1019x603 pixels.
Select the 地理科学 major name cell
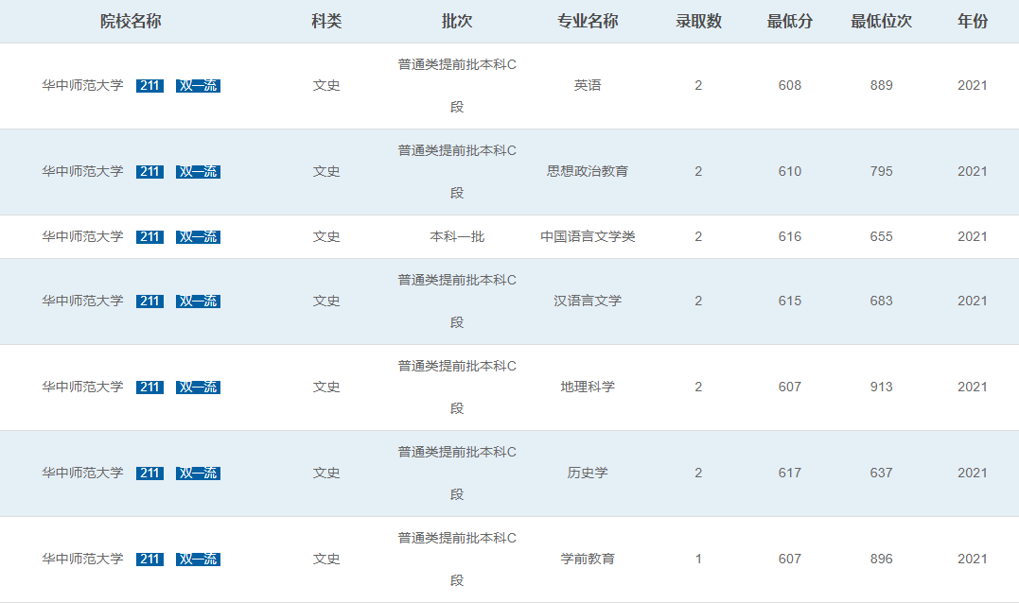(x=588, y=387)
